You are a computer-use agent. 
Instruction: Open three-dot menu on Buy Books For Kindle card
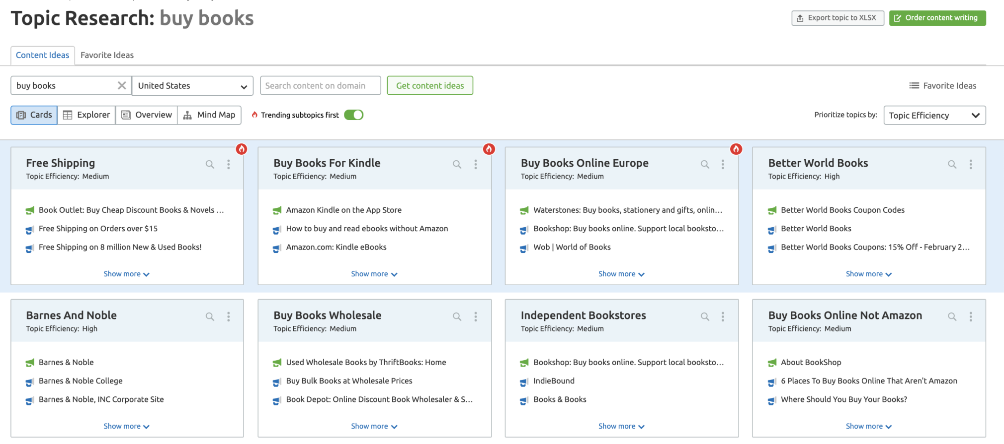pyautogui.click(x=476, y=164)
